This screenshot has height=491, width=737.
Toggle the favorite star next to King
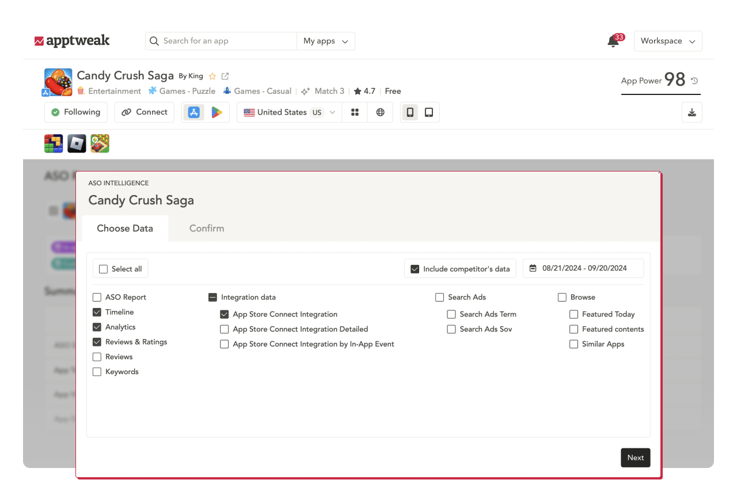coord(212,76)
